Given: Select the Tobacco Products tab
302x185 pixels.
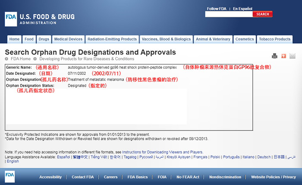Looking at the screenshot, I should click(274, 39).
